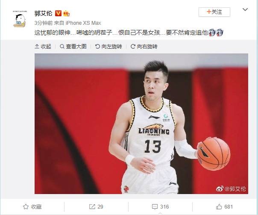
Task: Rotate image right with 向右旋转
Action: [x=144, y=47]
